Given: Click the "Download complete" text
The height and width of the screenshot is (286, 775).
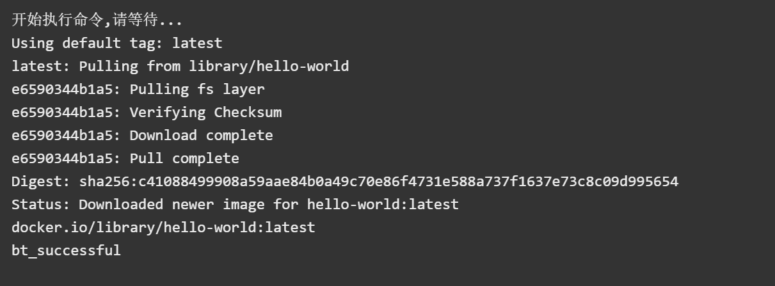Looking at the screenshot, I should [201, 136].
